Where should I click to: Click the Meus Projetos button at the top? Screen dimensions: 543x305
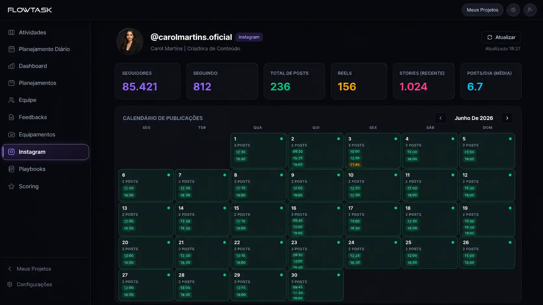pyautogui.click(x=482, y=10)
